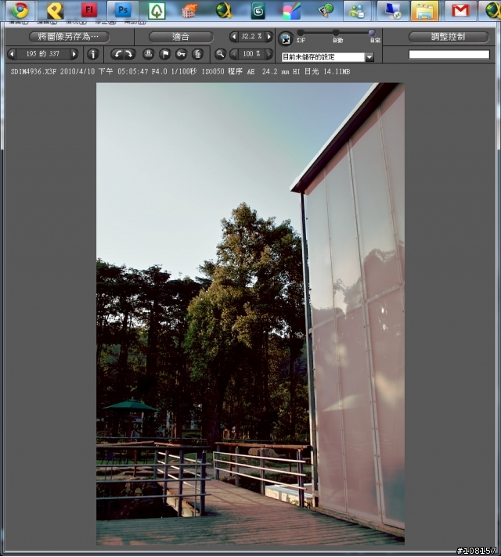This screenshot has width=501, height=557.
Task: Decrease the 32.2% zoom level
Action: 233,37
